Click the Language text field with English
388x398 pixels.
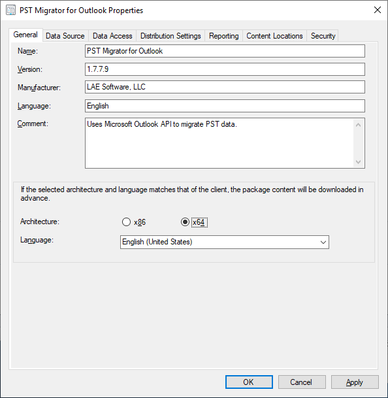tap(225, 106)
